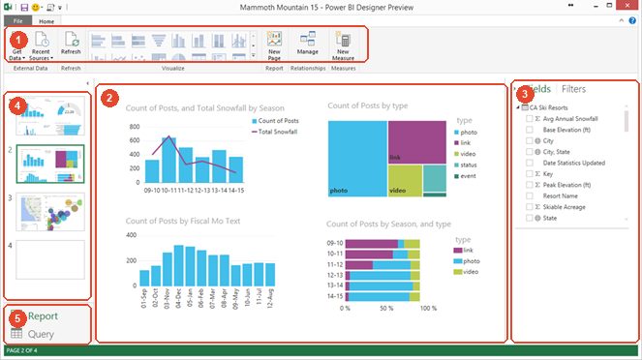Check the Avg Annual Snowfall field
Viewport: 642px width, 360px height.
[530, 119]
